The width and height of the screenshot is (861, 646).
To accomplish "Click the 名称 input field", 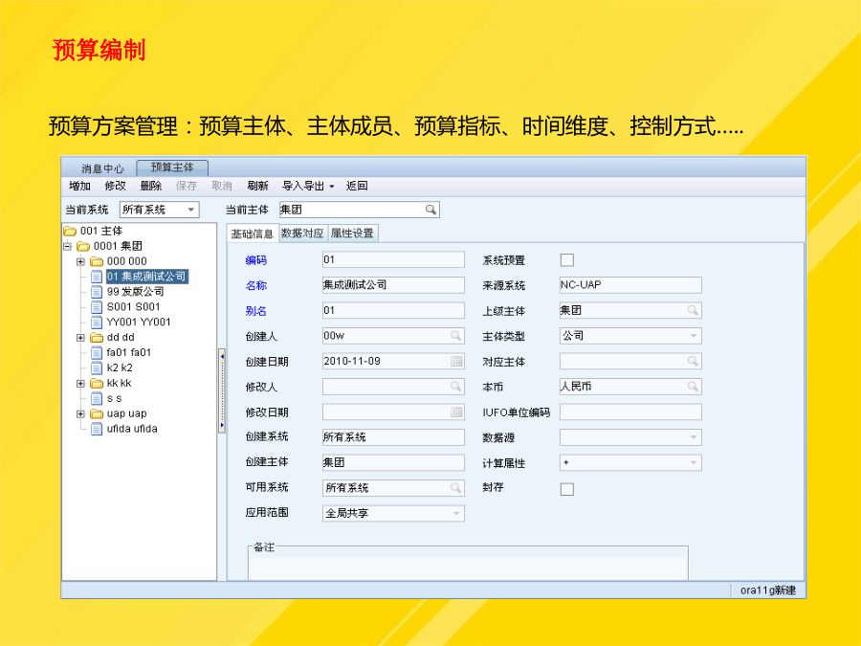I will pyautogui.click(x=392, y=285).
